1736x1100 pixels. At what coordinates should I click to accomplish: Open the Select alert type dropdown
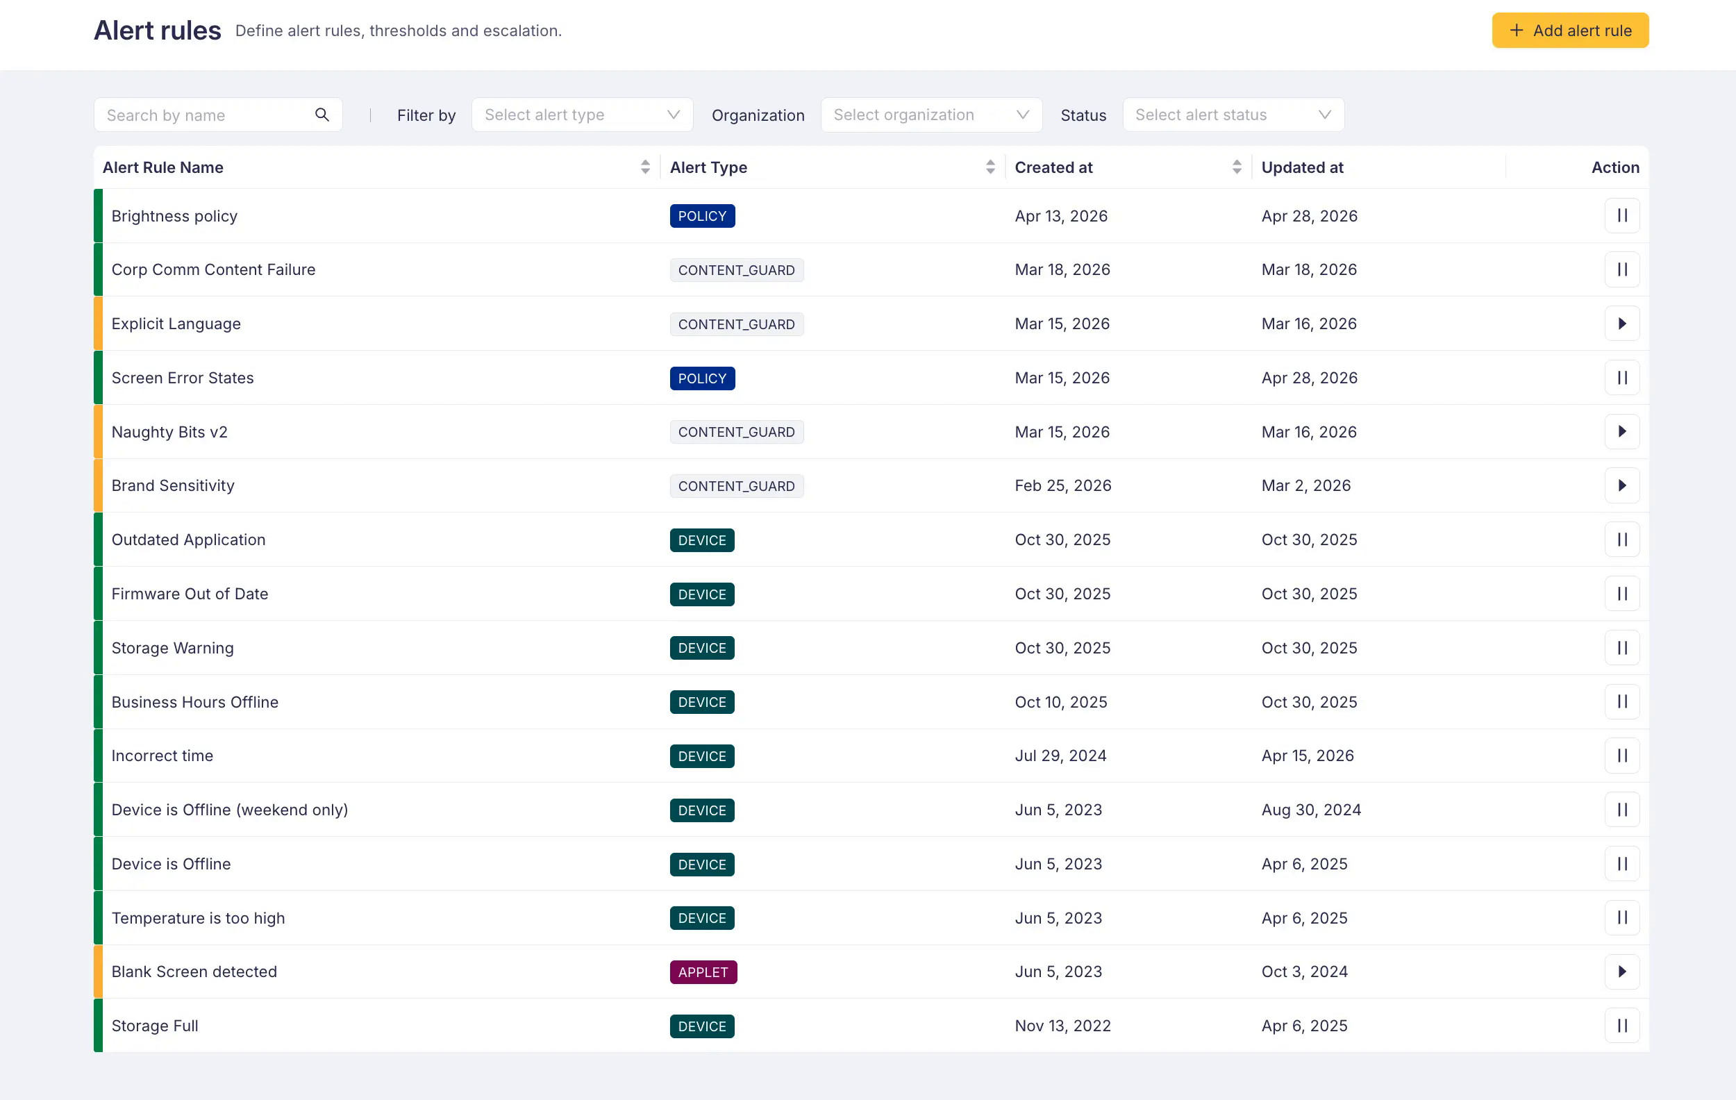pyautogui.click(x=582, y=115)
